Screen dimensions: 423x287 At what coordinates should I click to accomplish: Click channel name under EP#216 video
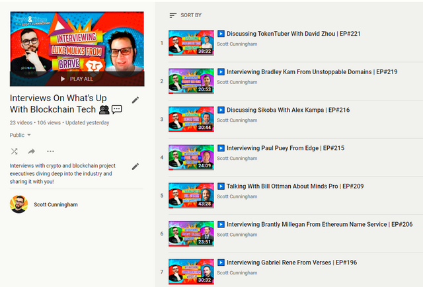tap(237, 120)
